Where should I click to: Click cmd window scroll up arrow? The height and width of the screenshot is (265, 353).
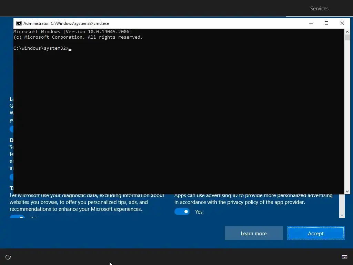click(x=347, y=31)
